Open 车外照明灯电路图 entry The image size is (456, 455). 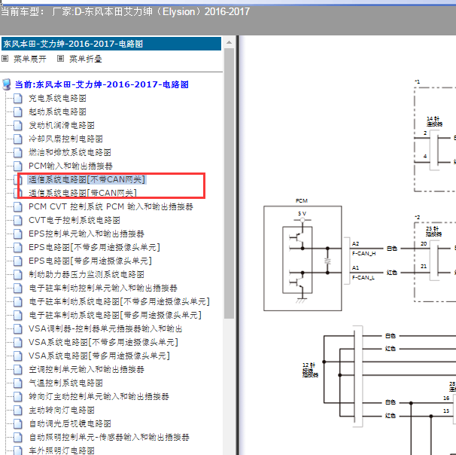(x=62, y=450)
